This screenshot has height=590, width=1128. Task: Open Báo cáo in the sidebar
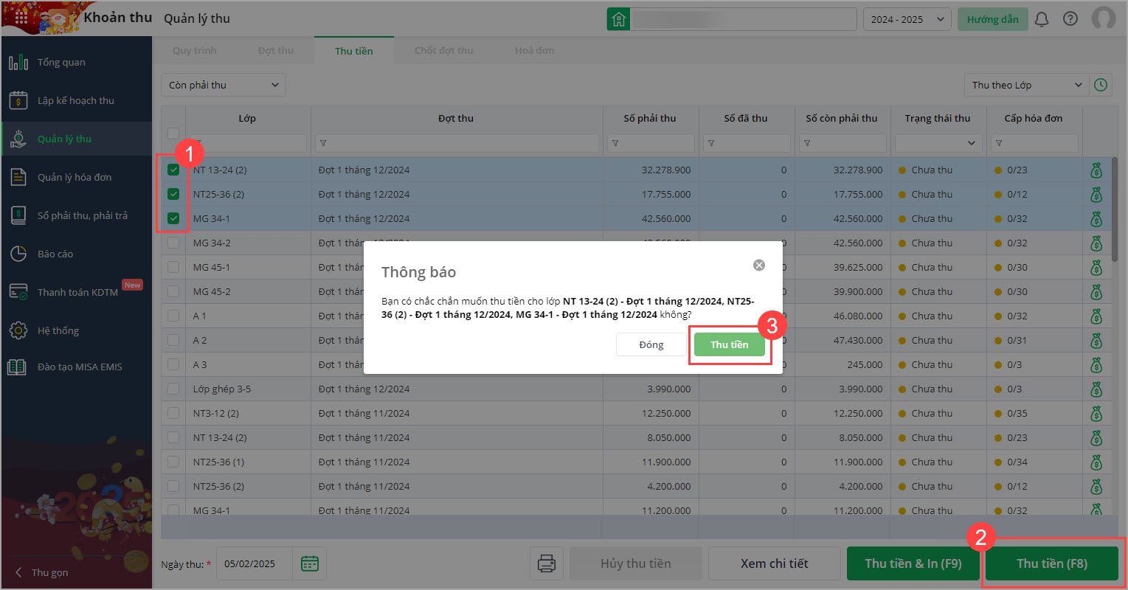tap(76, 254)
